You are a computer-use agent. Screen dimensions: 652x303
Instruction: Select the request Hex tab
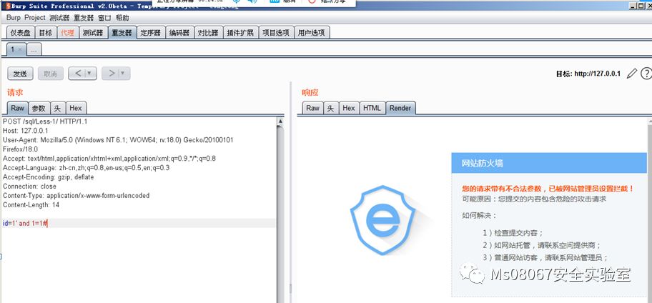click(x=76, y=108)
